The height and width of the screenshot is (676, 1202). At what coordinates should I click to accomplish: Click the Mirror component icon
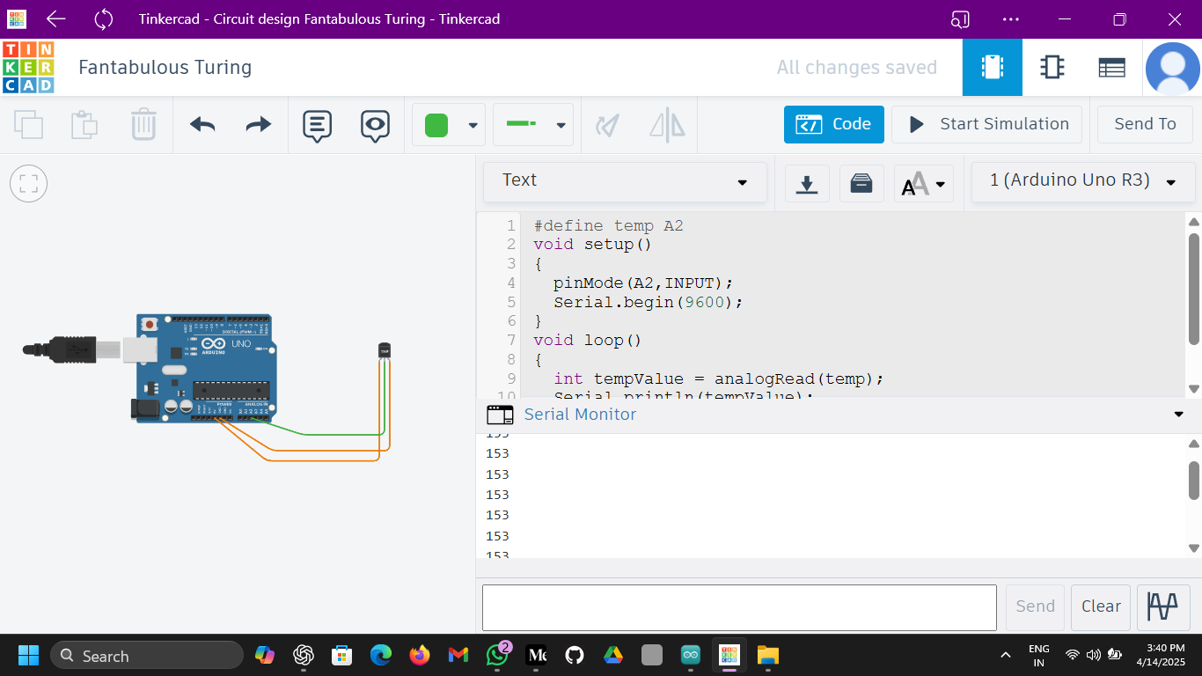667,124
